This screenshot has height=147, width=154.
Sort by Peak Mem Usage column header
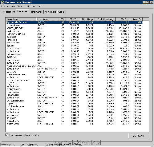(105, 19)
